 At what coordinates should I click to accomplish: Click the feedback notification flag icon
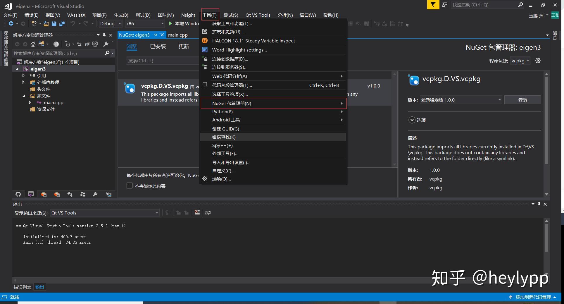(x=433, y=5)
